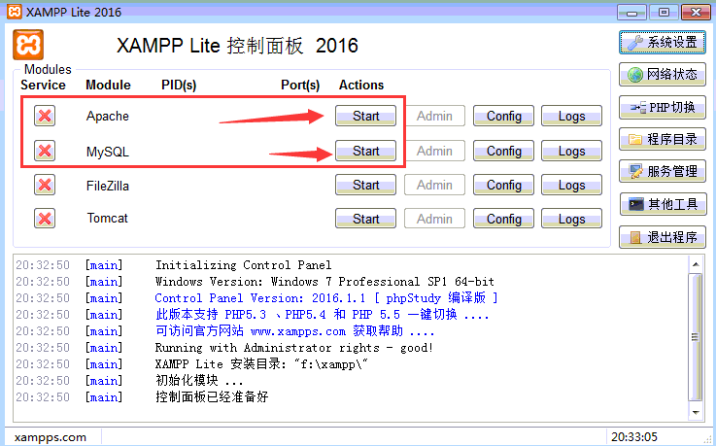The image size is (716, 446).
Task: Start the FileZilla module
Action: pyautogui.click(x=365, y=185)
